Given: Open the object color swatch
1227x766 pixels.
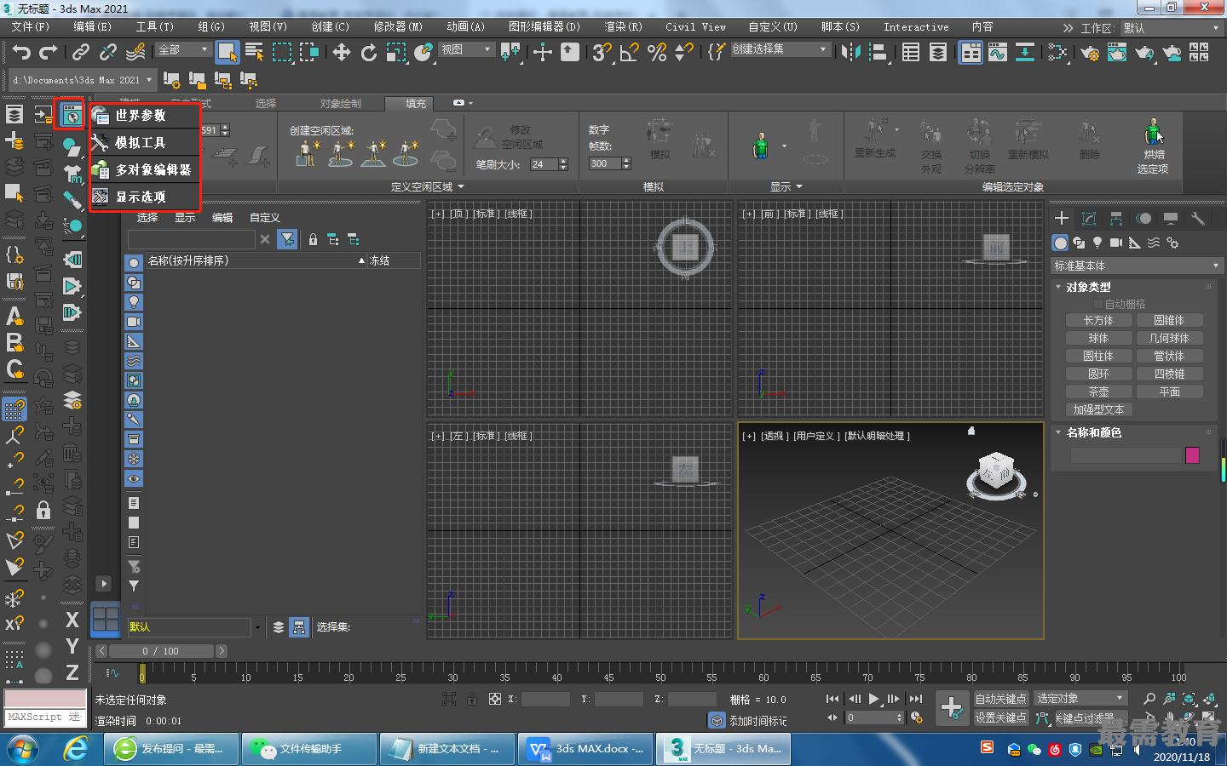Looking at the screenshot, I should (x=1192, y=455).
